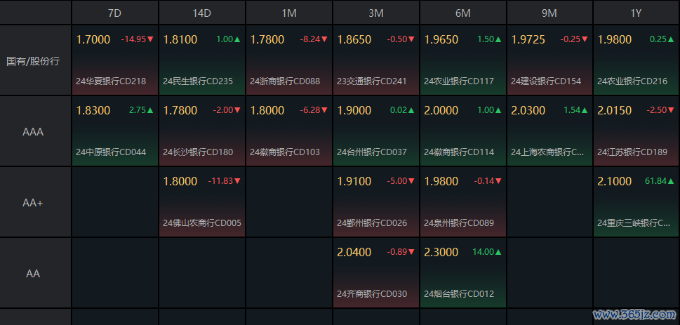The width and height of the screenshot is (680, 325).
Task: Click the 1.54 change value
Action: (x=572, y=110)
